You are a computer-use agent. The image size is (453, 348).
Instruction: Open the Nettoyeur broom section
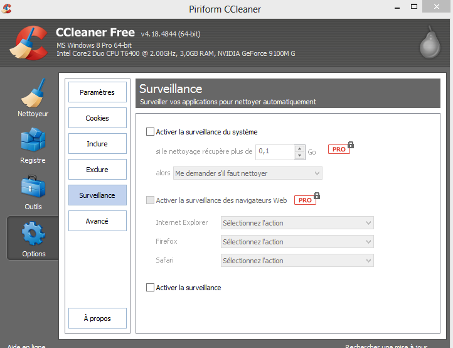tap(33, 97)
